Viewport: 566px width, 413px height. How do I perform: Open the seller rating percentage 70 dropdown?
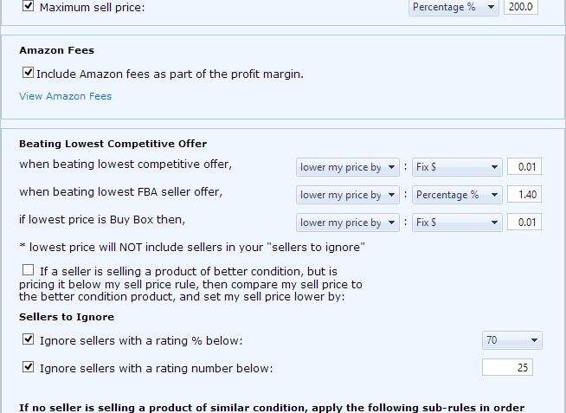511,340
